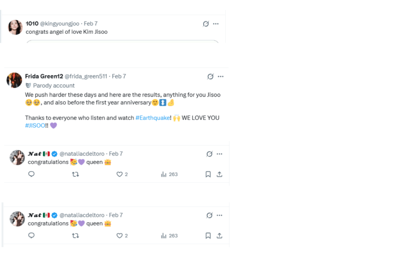The height and width of the screenshot is (265, 398).
Task: Open the @kingyoungjoo profile handle
Action: pos(59,24)
